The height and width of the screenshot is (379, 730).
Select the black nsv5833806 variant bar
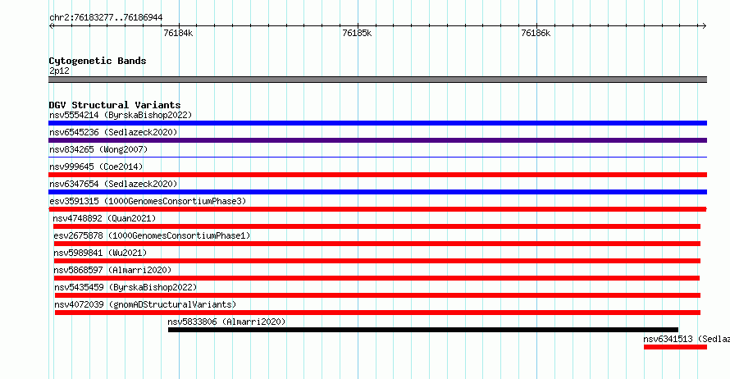click(x=423, y=330)
